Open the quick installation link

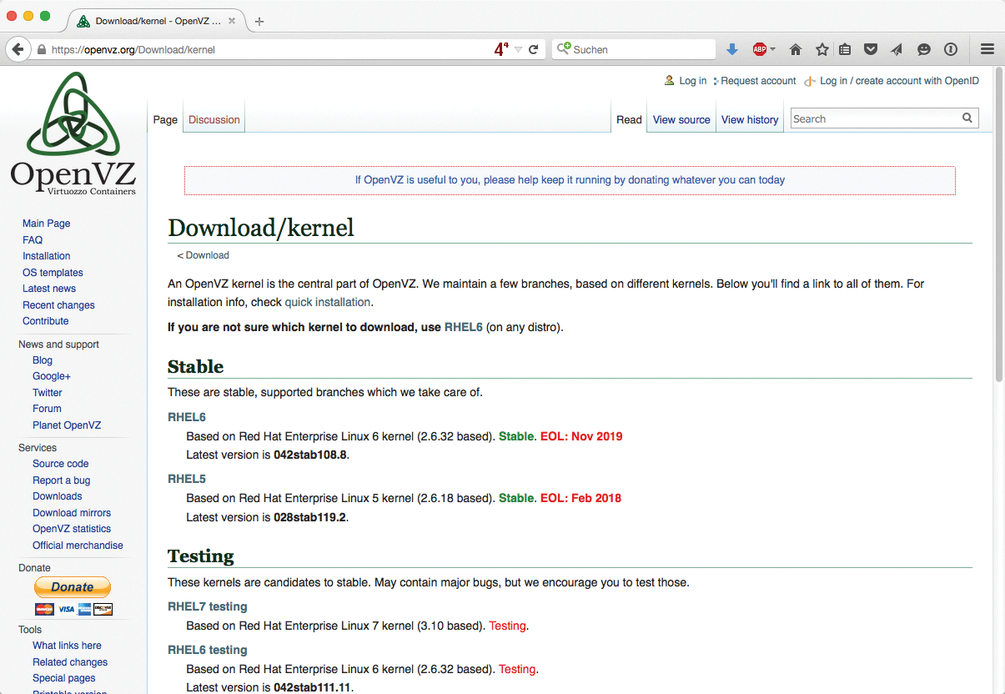327,302
